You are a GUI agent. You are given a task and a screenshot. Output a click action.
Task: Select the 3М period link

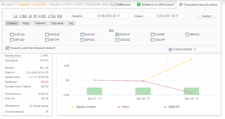click(35, 16)
